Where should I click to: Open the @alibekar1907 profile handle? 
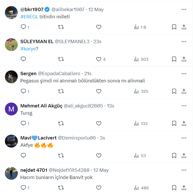tap(68, 10)
